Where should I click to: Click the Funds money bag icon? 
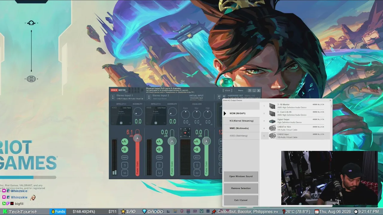click(53, 212)
